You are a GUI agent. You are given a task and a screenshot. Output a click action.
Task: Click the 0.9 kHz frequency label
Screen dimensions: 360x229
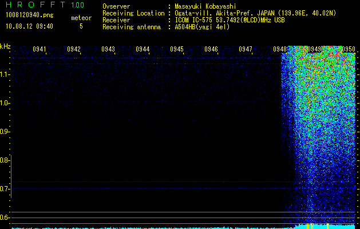pyautogui.click(x=5, y=132)
